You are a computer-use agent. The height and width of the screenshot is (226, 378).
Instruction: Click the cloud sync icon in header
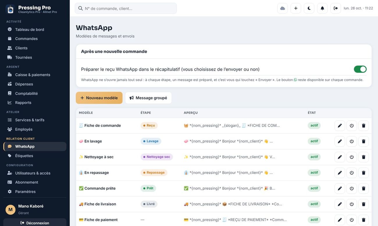click(x=283, y=8)
